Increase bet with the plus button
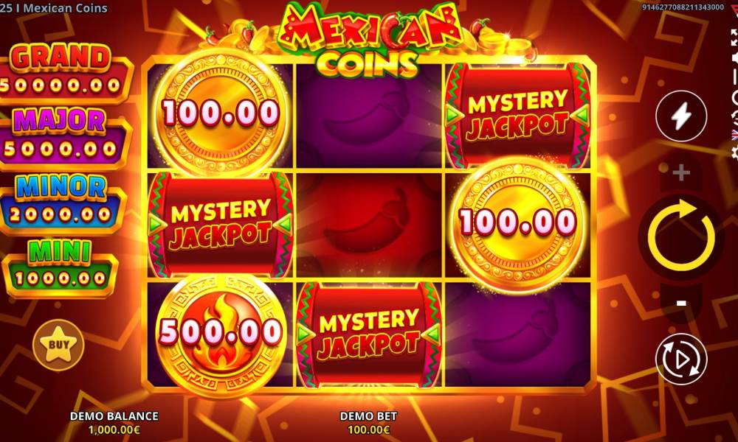 coord(681,173)
